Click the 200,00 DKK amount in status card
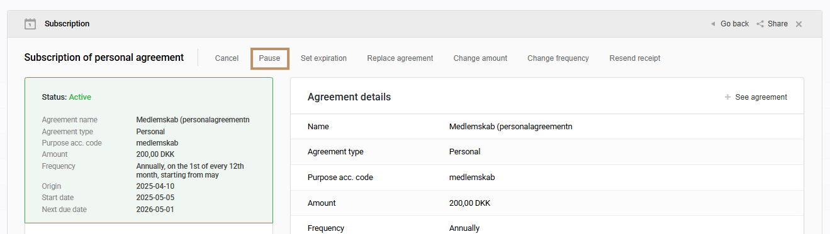 tap(155, 154)
